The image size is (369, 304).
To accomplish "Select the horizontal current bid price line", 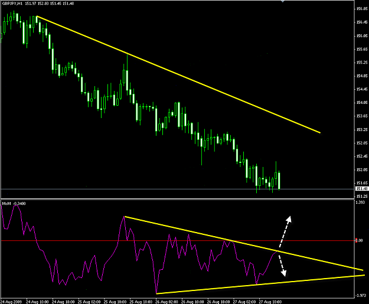I will tap(178, 189).
